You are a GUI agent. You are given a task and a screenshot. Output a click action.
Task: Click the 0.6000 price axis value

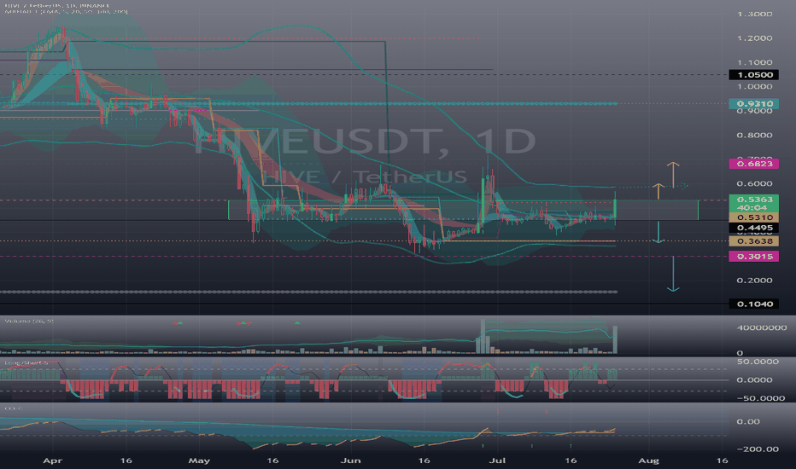click(x=754, y=183)
